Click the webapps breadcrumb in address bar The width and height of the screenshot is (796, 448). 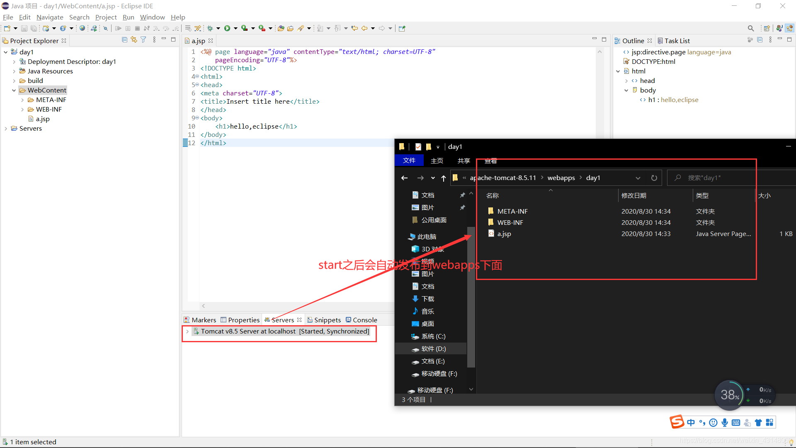pyautogui.click(x=561, y=178)
